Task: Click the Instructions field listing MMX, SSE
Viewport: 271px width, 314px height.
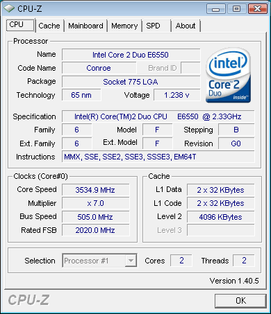Action: click(158, 157)
